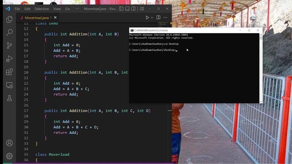Open the Go menu
292x164 pixels.
68,9
